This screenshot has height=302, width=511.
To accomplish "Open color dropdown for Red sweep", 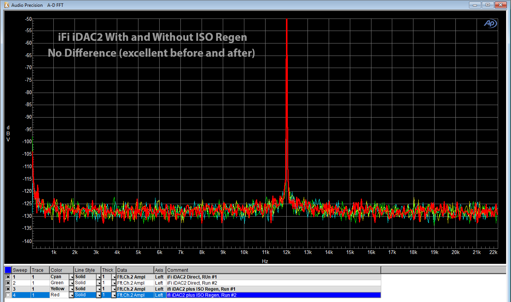I will tap(71, 295).
